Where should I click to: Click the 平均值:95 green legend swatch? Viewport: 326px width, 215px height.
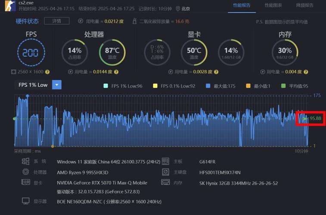(x=283, y=86)
